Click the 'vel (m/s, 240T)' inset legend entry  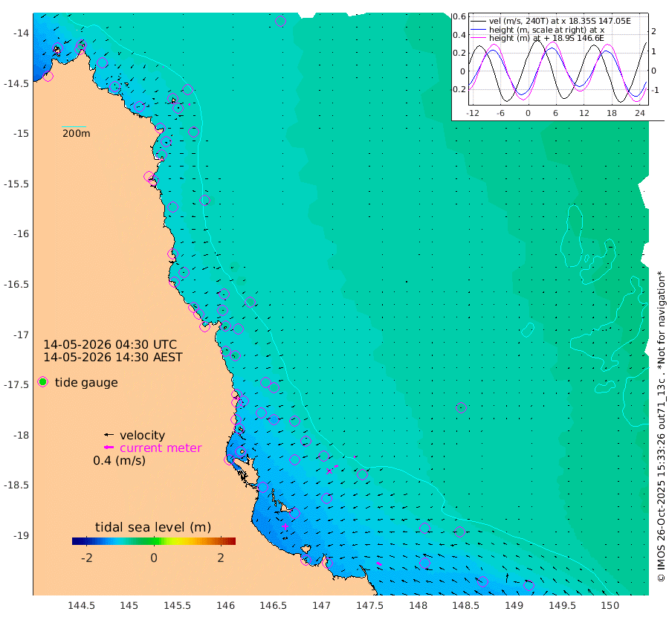coord(560,21)
